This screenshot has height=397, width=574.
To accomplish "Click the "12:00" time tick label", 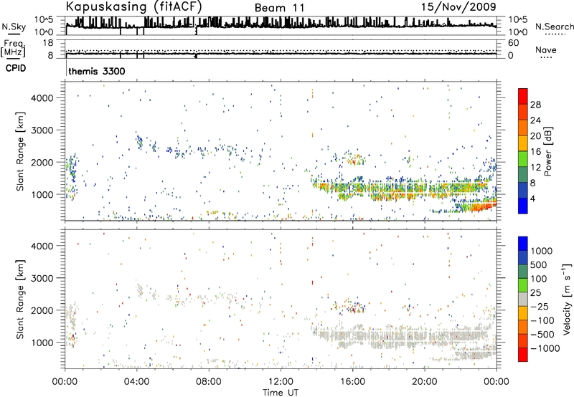I will click(281, 382).
